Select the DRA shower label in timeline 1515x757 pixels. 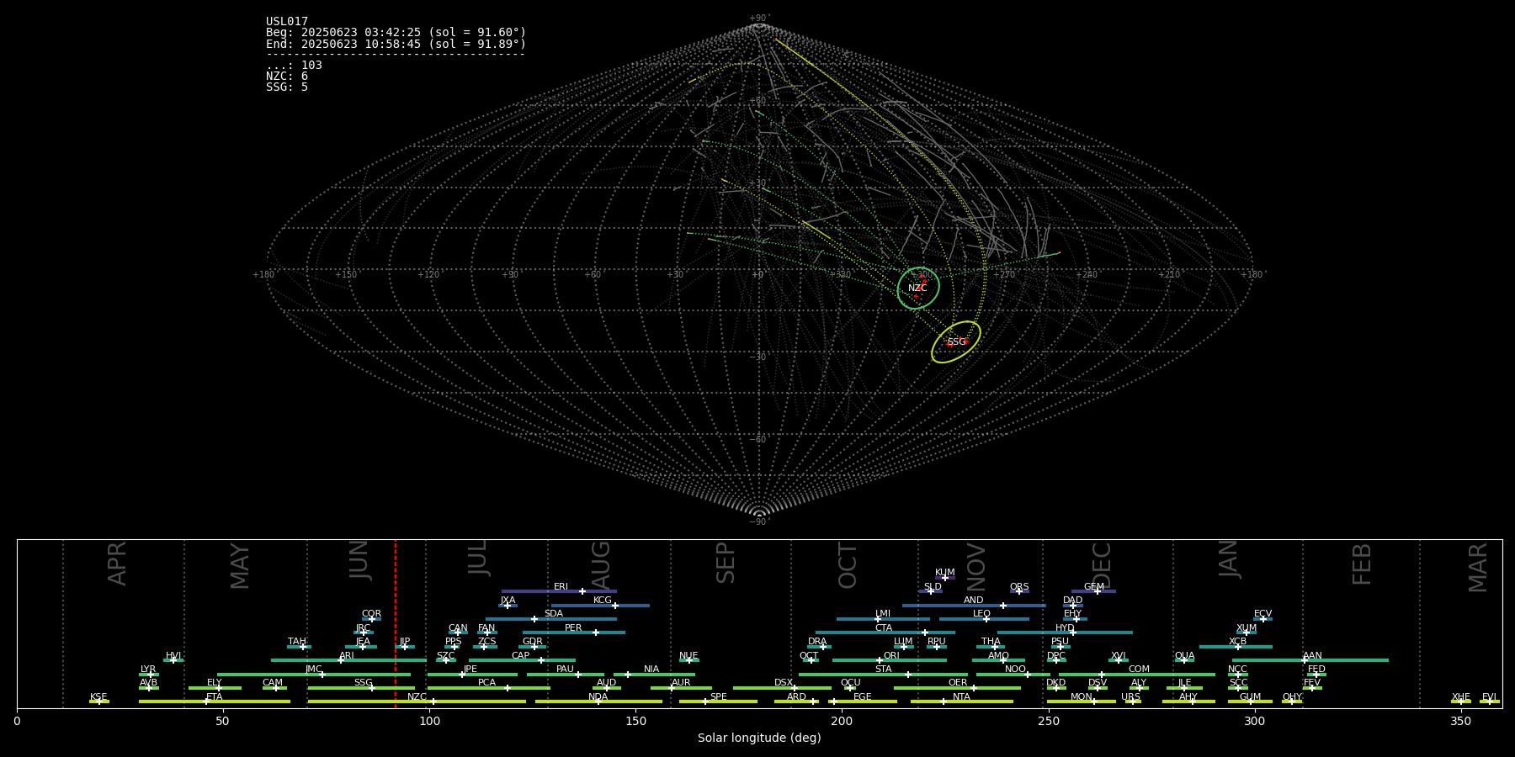[x=817, y=642]
